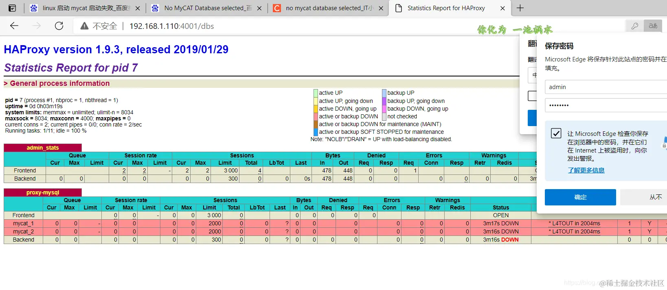Click '3m17s DOWN' status for mycat_1
This screenshot has width=667, height=290.
pyautogui.click(x=501, y=223)
